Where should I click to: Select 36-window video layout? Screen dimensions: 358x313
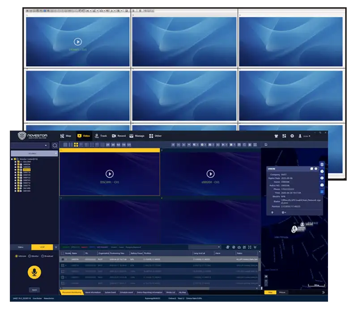(x=113, y=145)
